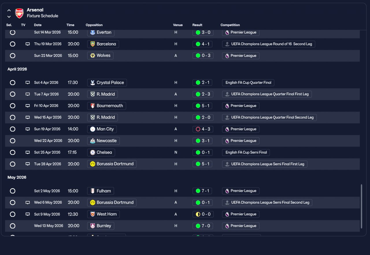
Task: Open the Champions League Quarter Final First Leg label
Action: [x=270, y=94]
